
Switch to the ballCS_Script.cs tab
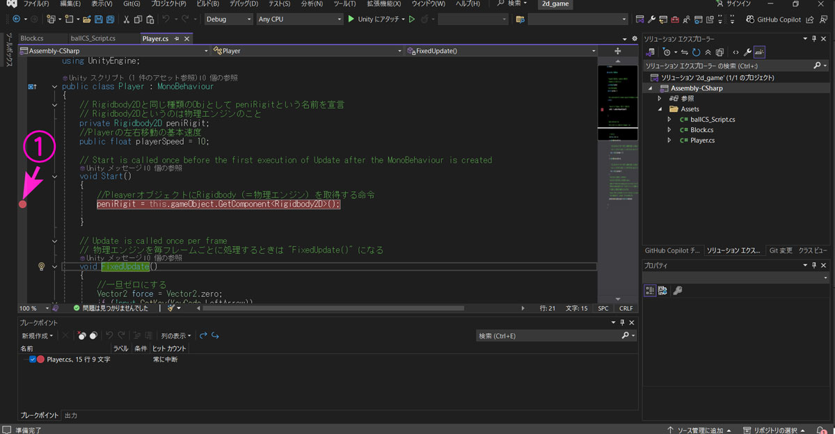[x=93, y=38]
